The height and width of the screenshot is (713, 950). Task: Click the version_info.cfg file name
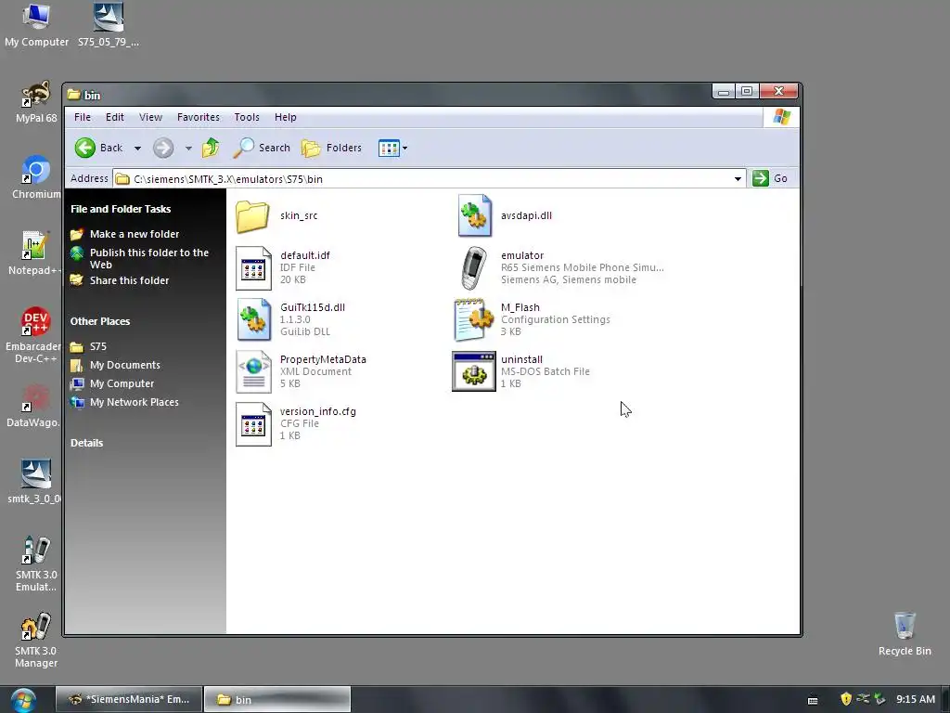[318, 411]
